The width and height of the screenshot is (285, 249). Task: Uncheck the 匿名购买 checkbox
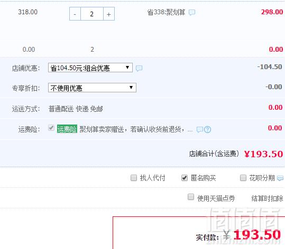185,178
